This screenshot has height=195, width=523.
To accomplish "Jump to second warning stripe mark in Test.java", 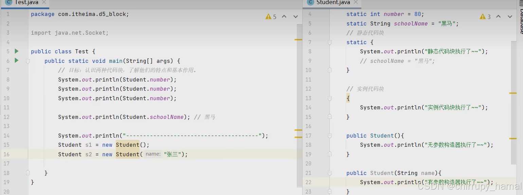I will [298, 130].
